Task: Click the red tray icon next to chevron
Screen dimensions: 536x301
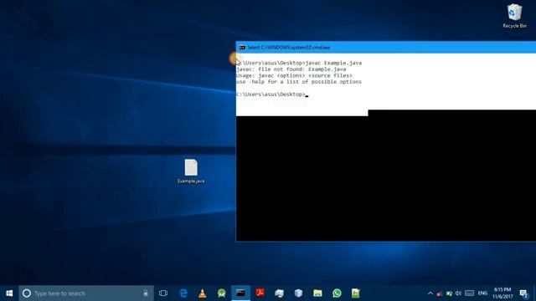Action: [x=440, y=293]
